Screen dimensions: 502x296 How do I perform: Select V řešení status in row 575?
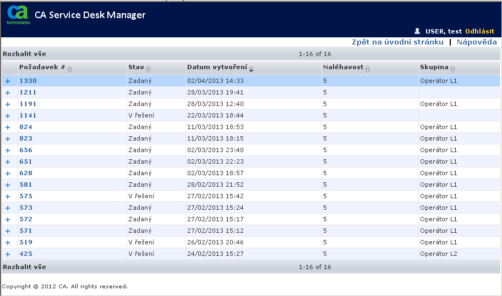141,196
